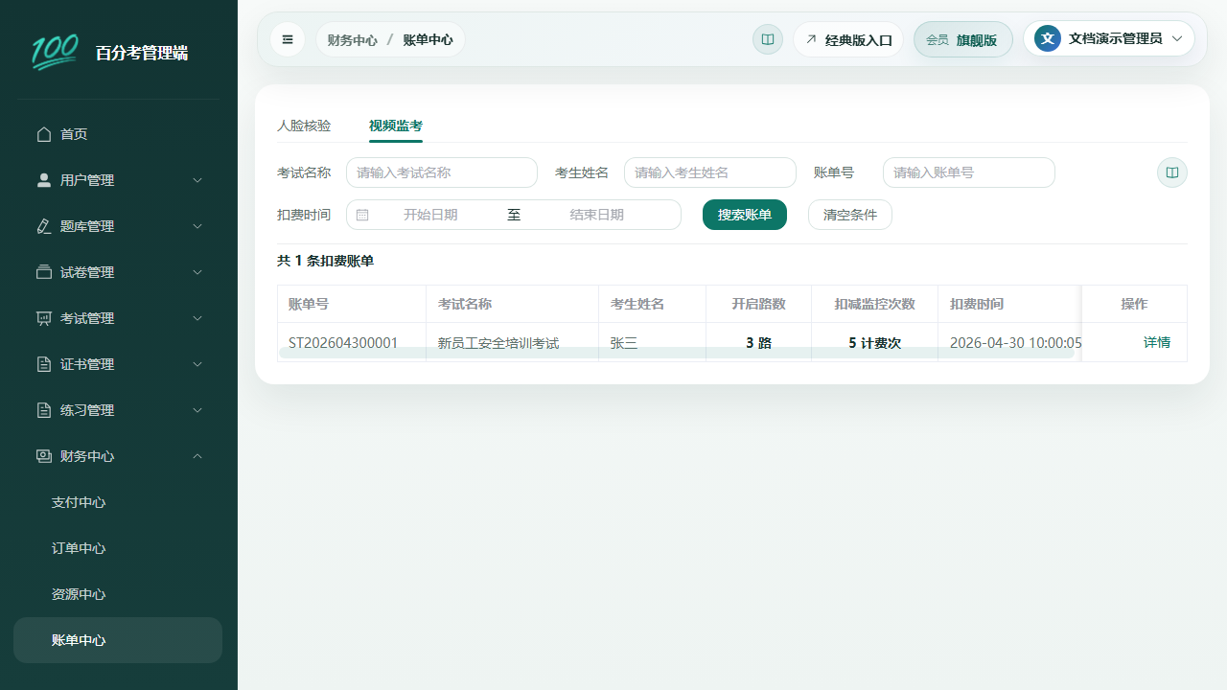
Task: Click the 共 1 条扣费账单 text
Action: pyautogui.click(x=326, y=261)
